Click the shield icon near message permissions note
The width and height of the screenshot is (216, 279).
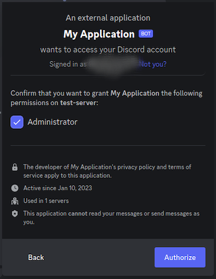tap(15, 213)
